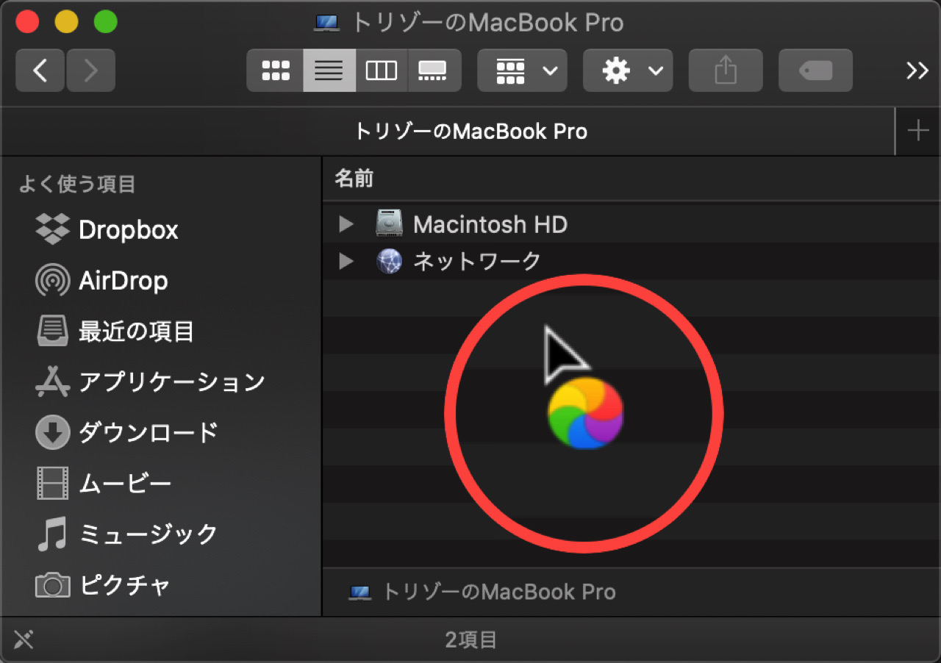Switch to gallery view
941x663 pixels.
click(x=434, y=71)
